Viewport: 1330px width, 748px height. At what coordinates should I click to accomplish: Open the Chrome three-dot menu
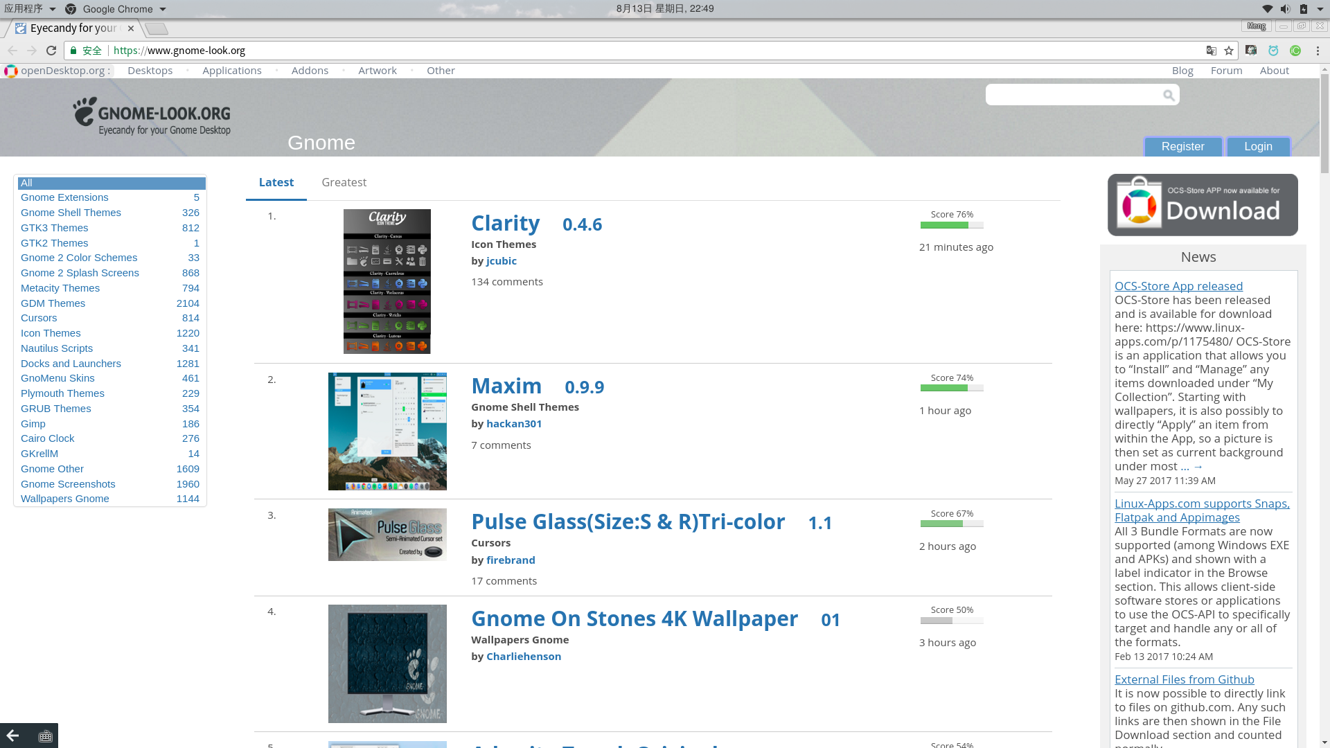[x=1318, y=51]
